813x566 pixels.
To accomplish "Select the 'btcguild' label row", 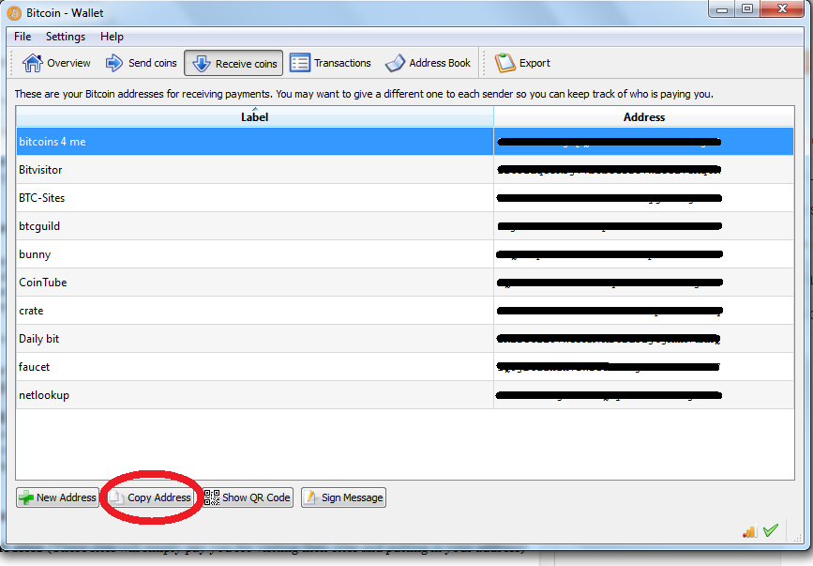I will 254,226.
